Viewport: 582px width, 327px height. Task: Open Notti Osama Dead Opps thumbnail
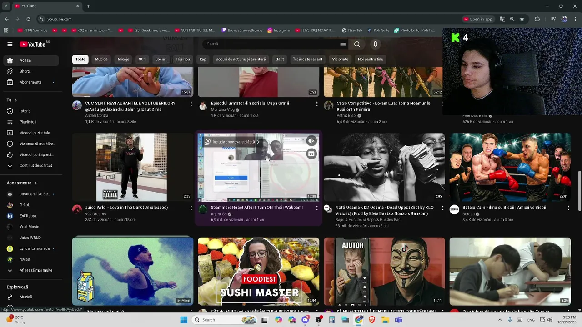tap(384, 167)
